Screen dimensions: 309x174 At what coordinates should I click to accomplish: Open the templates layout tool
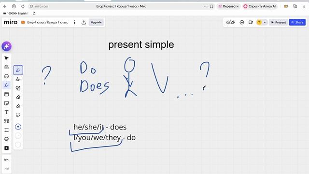(x=6, y=94)
